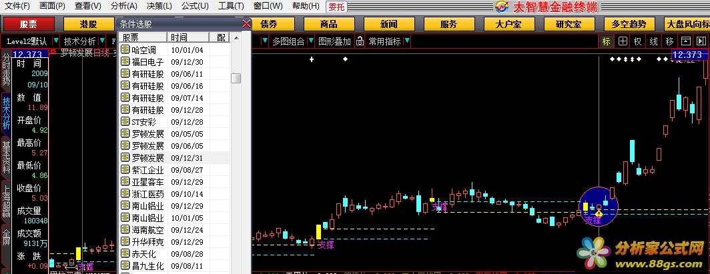710x274 pixels.
Task: Select the 研究室 button
Action: coord(569,25)
